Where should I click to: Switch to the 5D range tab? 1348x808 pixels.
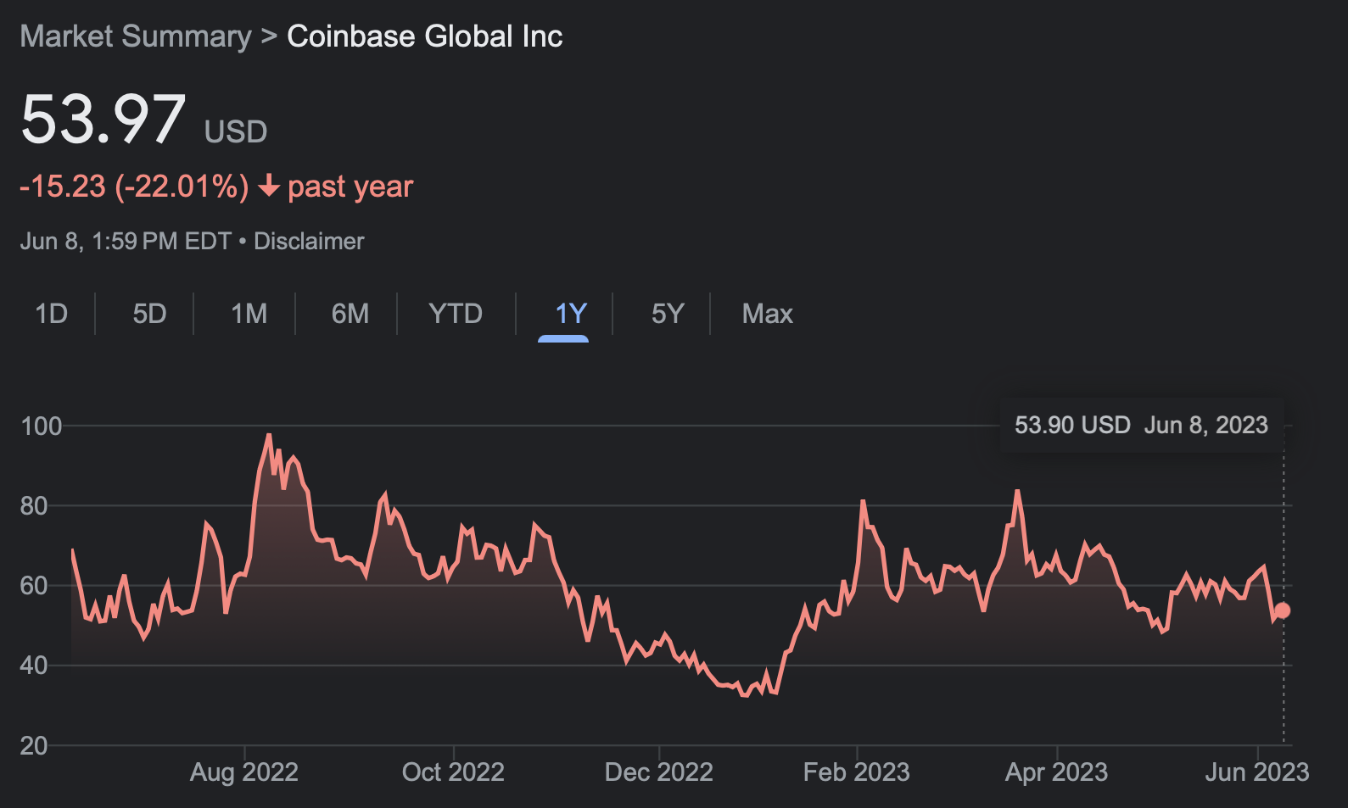click(149, 314)
